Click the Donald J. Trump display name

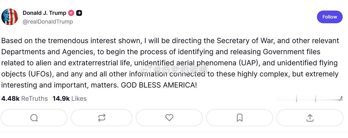click(x=44, y=13)
